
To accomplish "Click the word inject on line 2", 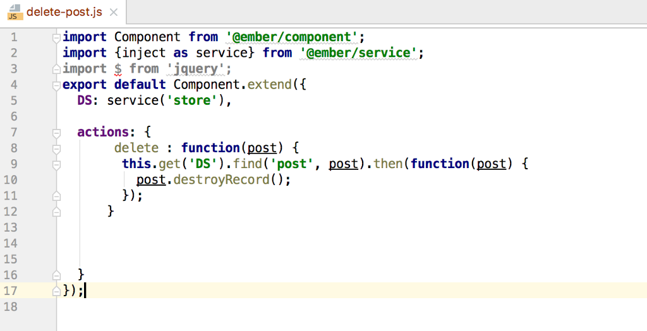I will click(144, 53).
